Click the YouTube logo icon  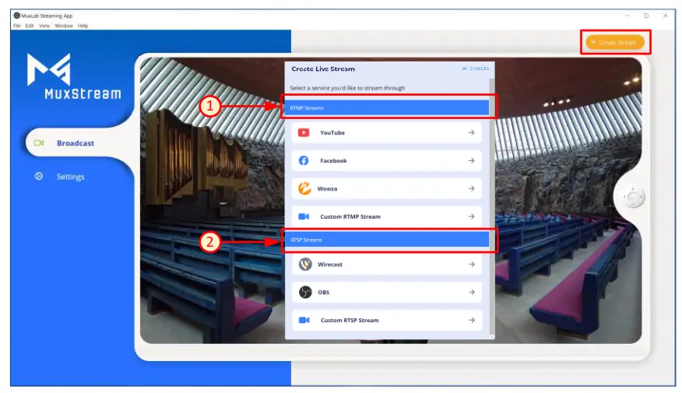pos(304,132)
